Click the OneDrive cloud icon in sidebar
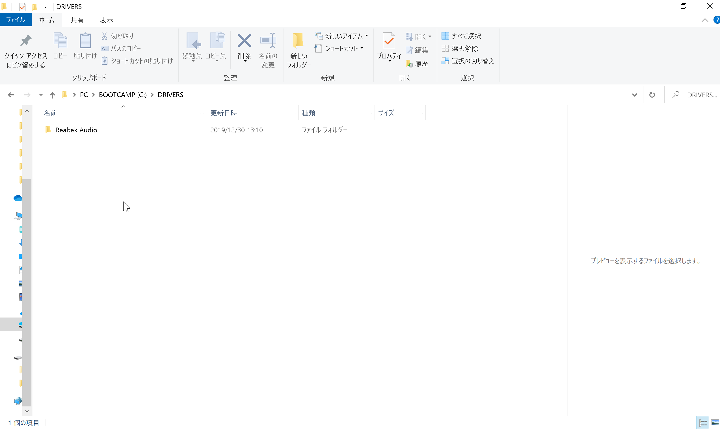Viewport: 720px width, 429px height. tap(18, 198)
